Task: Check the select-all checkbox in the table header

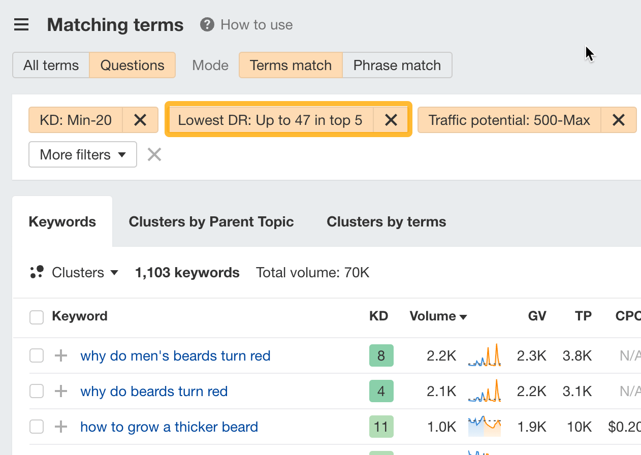Action: point(36,317)
